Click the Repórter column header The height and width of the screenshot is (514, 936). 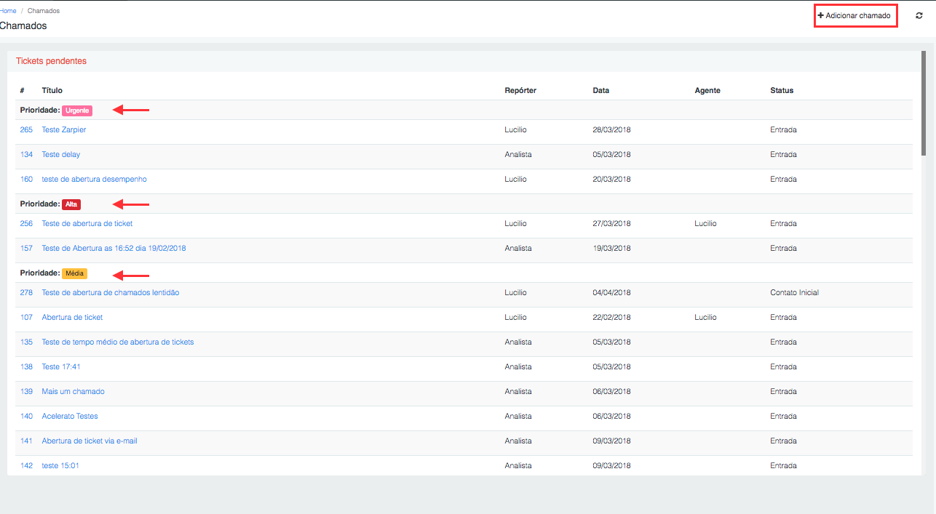(x=520, y=90)
